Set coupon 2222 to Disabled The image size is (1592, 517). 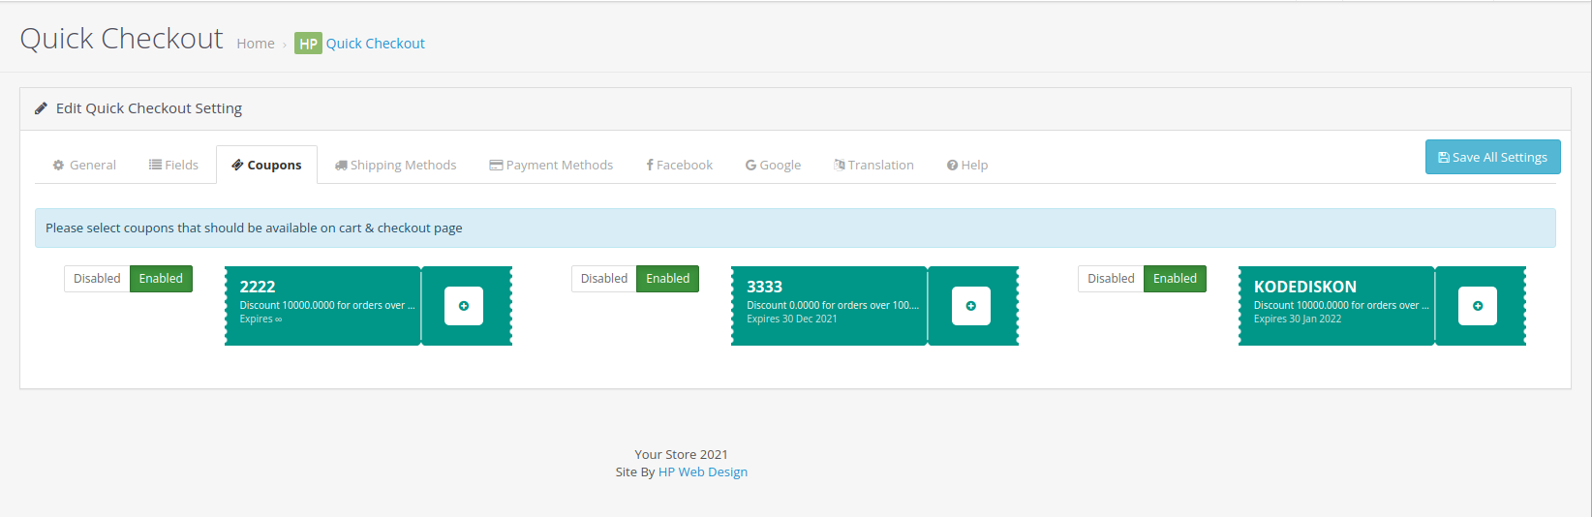click(97, 279)
